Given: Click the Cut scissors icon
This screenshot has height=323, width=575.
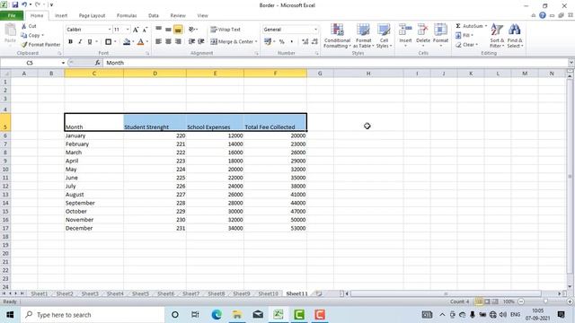Looking at the screenshot, I should pos(24,26).
